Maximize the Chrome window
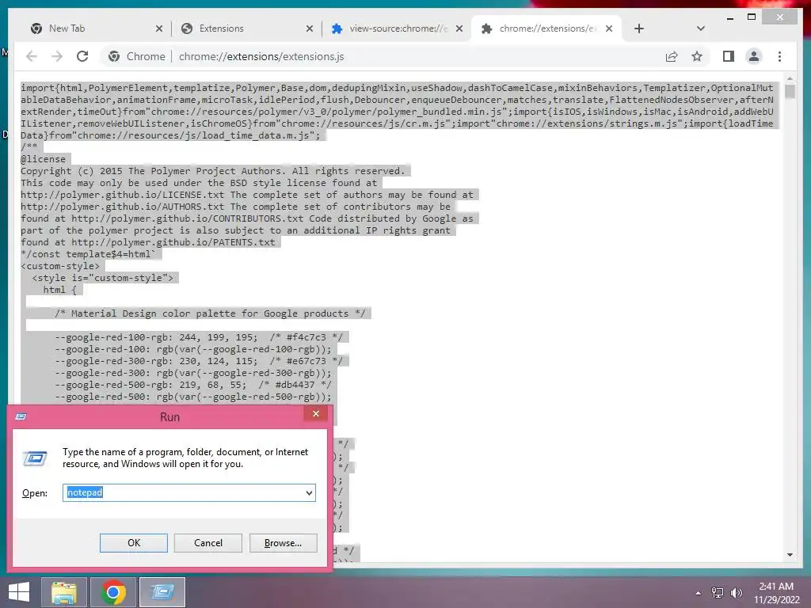Image resolution: width=811 pixels, height=608 pixels. tap(752, 17)
